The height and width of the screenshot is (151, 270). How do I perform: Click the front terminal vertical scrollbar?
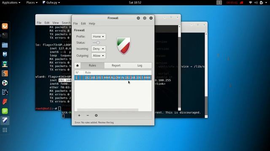[x=179, y=68]
